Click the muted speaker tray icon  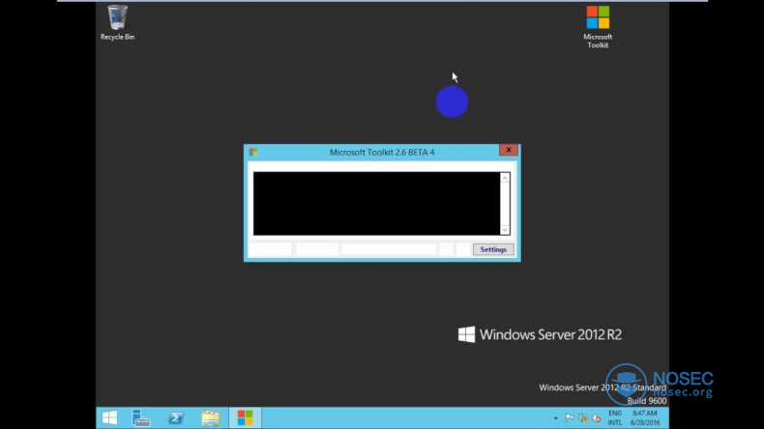click(x=597, y=417)
